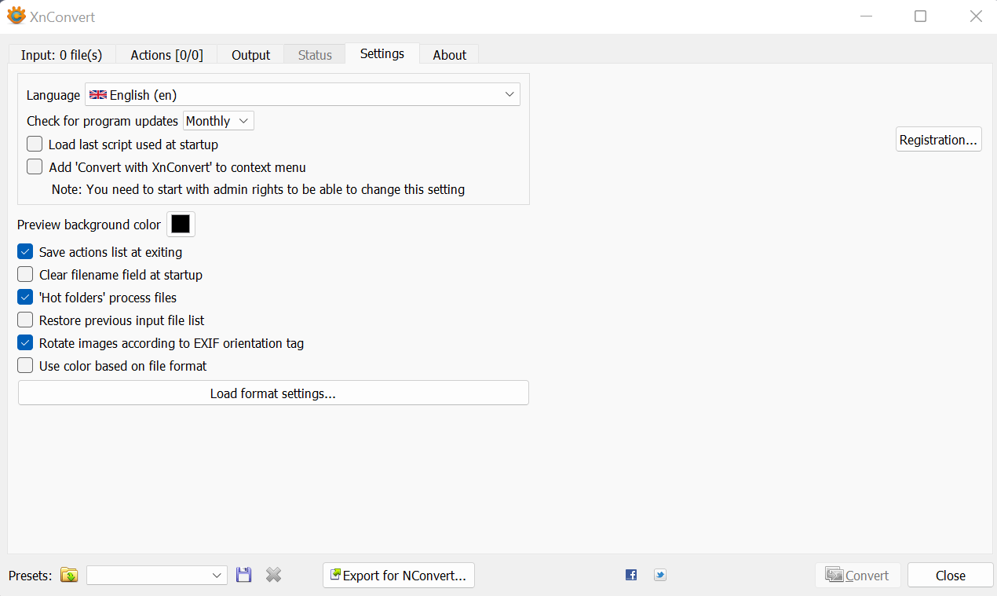Enable 'Use color based on file format'
This screenshot has height=596, width=997.
pyautogui.click(x=25, y=366)
